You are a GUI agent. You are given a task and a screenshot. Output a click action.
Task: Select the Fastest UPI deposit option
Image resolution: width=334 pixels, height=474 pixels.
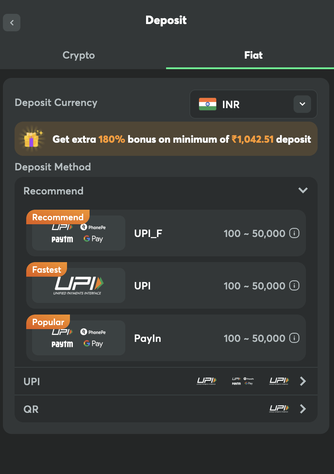click(166, 285)
